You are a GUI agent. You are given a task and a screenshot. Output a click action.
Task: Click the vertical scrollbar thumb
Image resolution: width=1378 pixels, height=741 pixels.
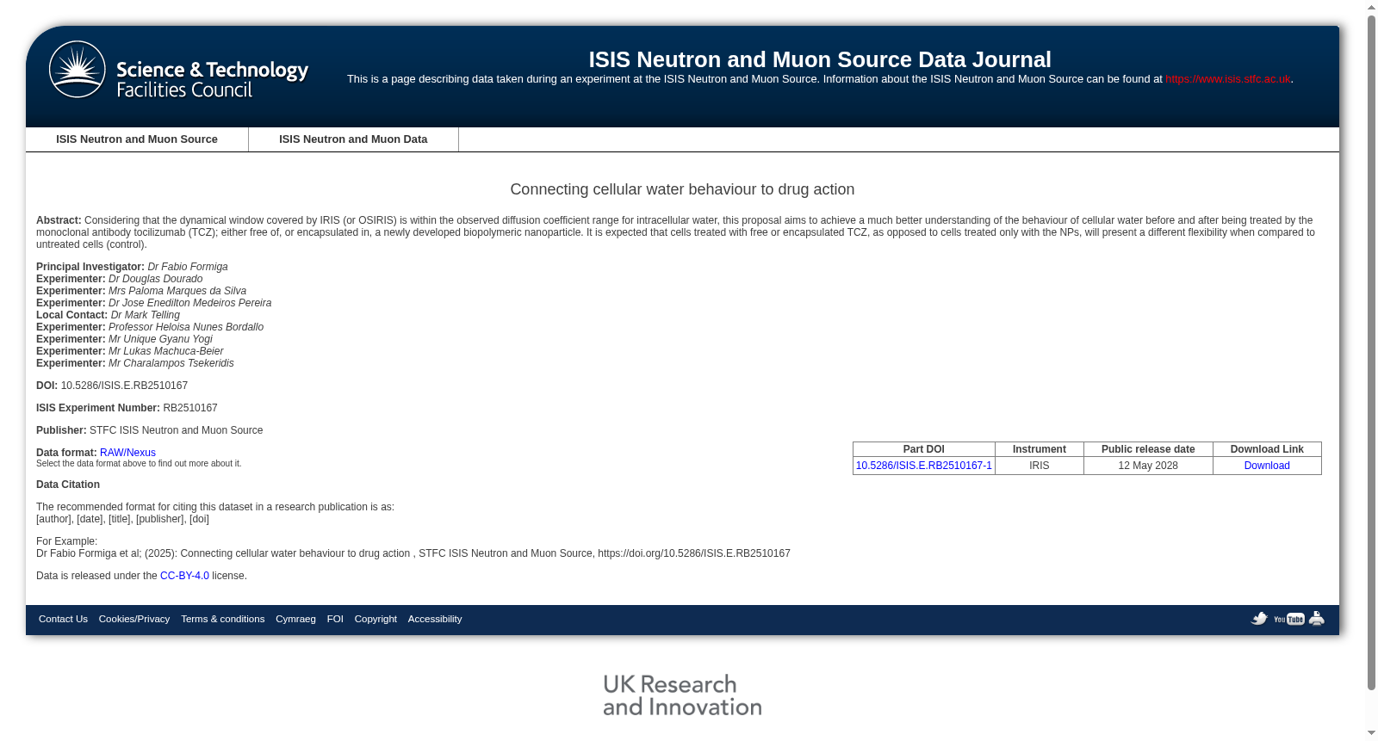(1371, 353)
